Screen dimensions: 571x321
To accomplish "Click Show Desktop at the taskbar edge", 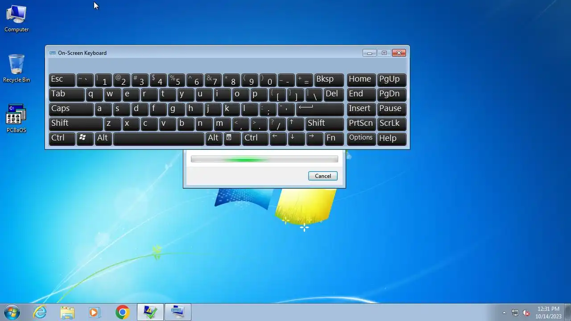I will tap(567, 312).
